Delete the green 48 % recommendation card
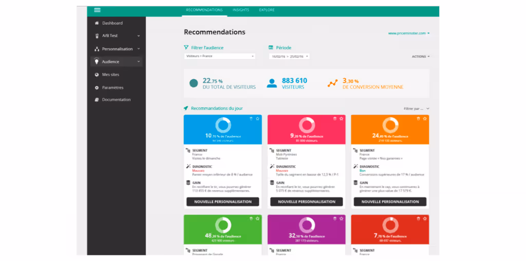 (x=251, y=218)
